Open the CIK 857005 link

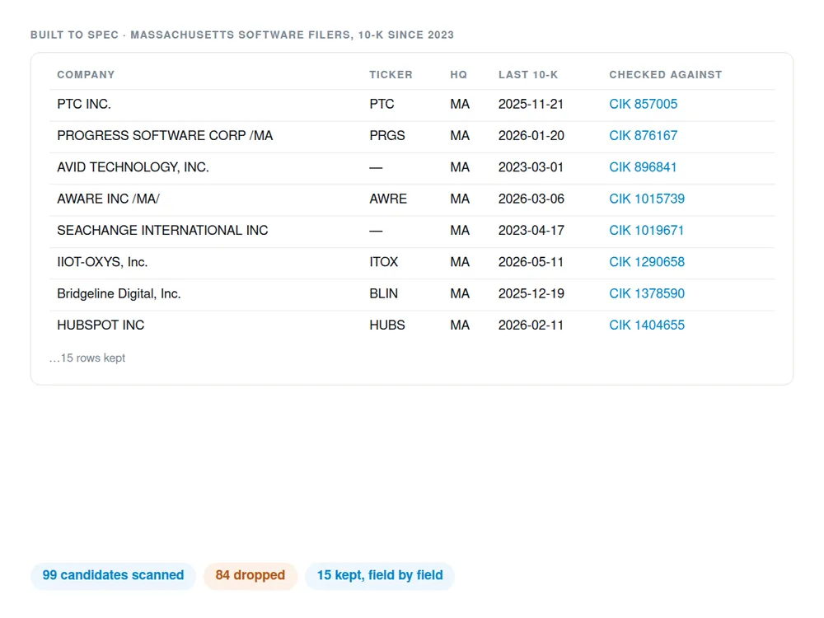(643, 104)
